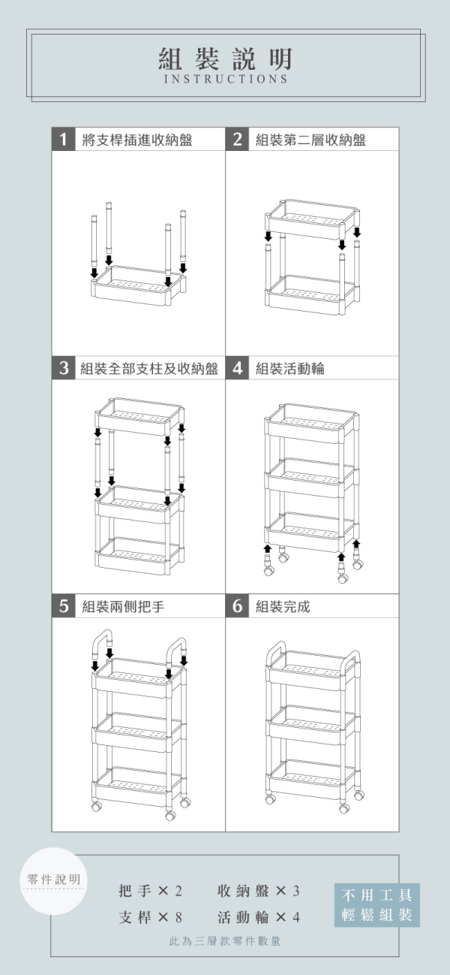Image resolution: width=450 pixels, height=975 pixels.
Task: Click the 不用工具輕鬆組裝 label box
Action: click(x=377, y=905)
